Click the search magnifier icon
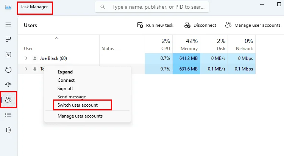Screen dimensions: 284x156 (103, 7)
